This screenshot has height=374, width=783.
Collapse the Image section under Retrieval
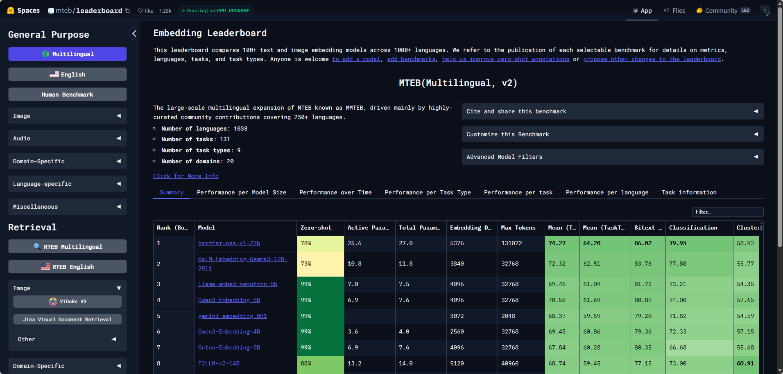point(68,288)
